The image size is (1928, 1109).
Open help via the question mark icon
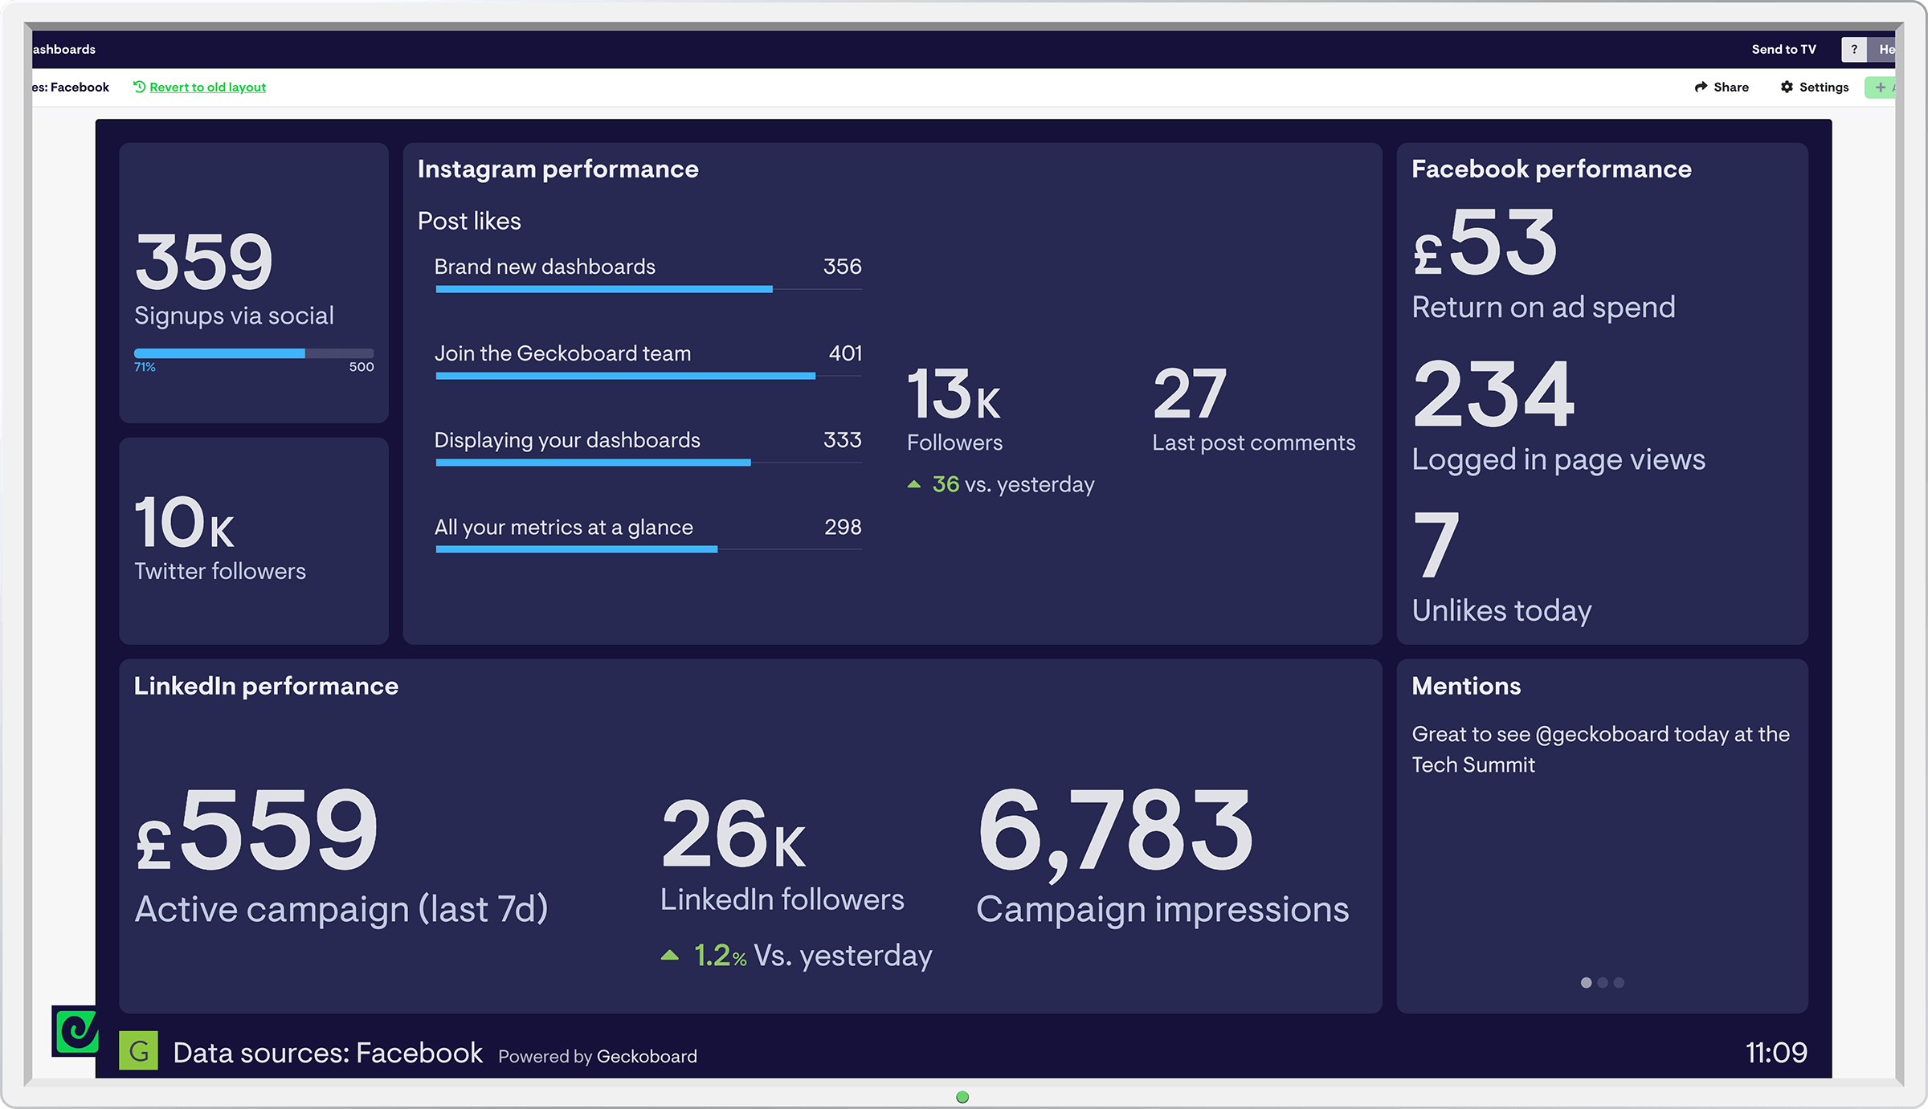click(1854, 49)
